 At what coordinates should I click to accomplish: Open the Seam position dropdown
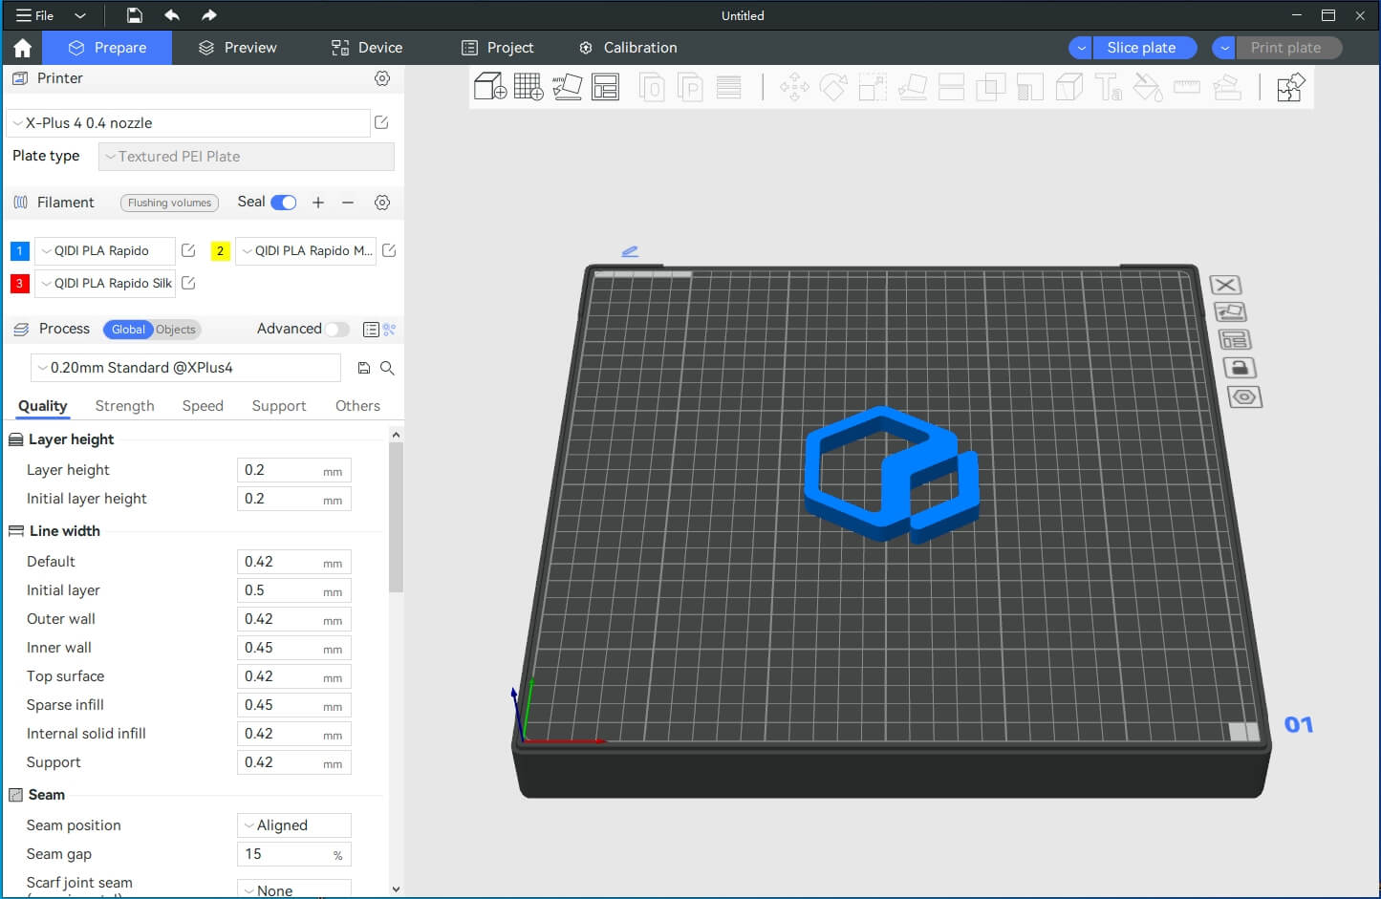pos(293,824)
